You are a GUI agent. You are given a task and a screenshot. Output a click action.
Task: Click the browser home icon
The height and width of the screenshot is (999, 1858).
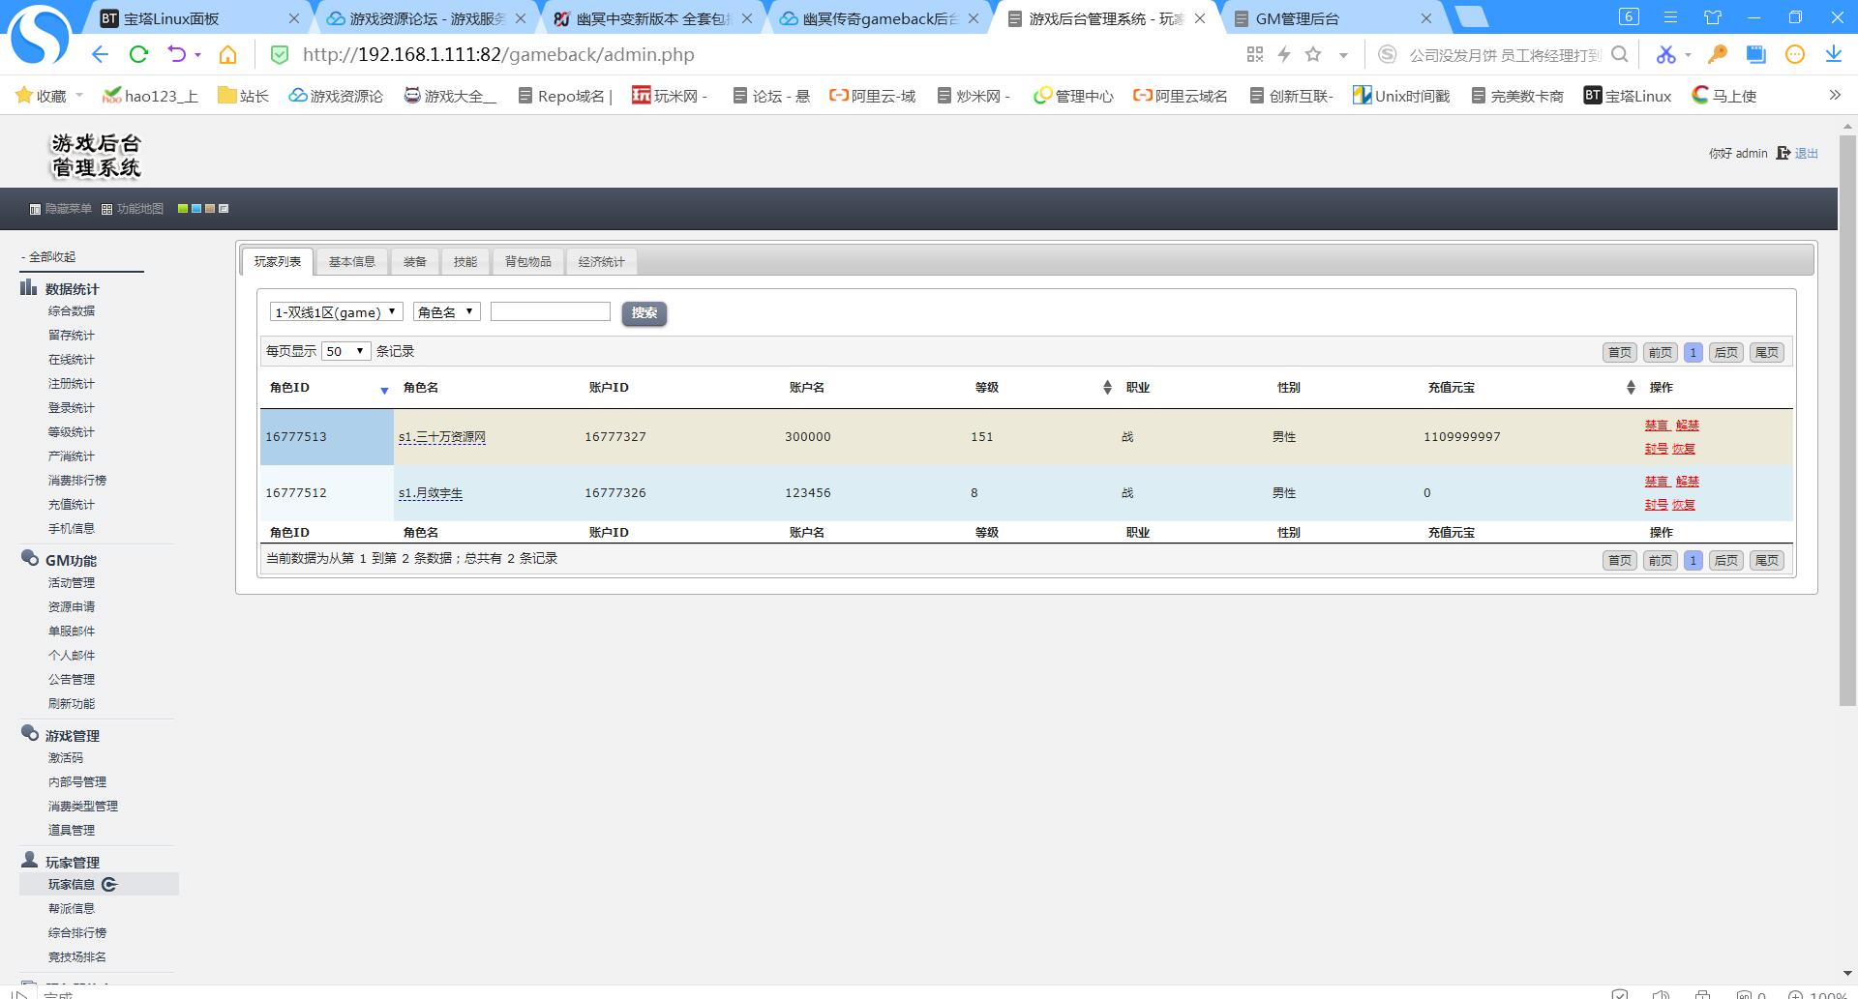click(x=227, y=55)
